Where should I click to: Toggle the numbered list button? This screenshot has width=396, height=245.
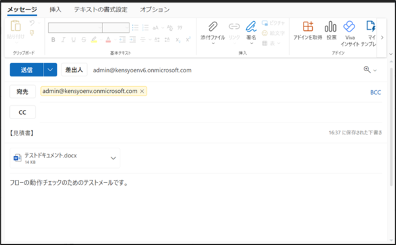(145, 28)
